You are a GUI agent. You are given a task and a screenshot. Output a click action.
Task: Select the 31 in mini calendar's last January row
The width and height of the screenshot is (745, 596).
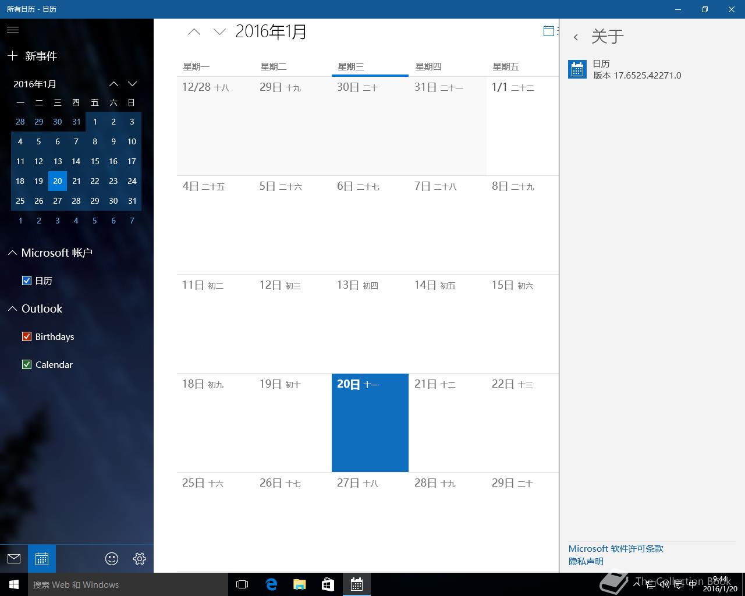(x=132, y=201)
